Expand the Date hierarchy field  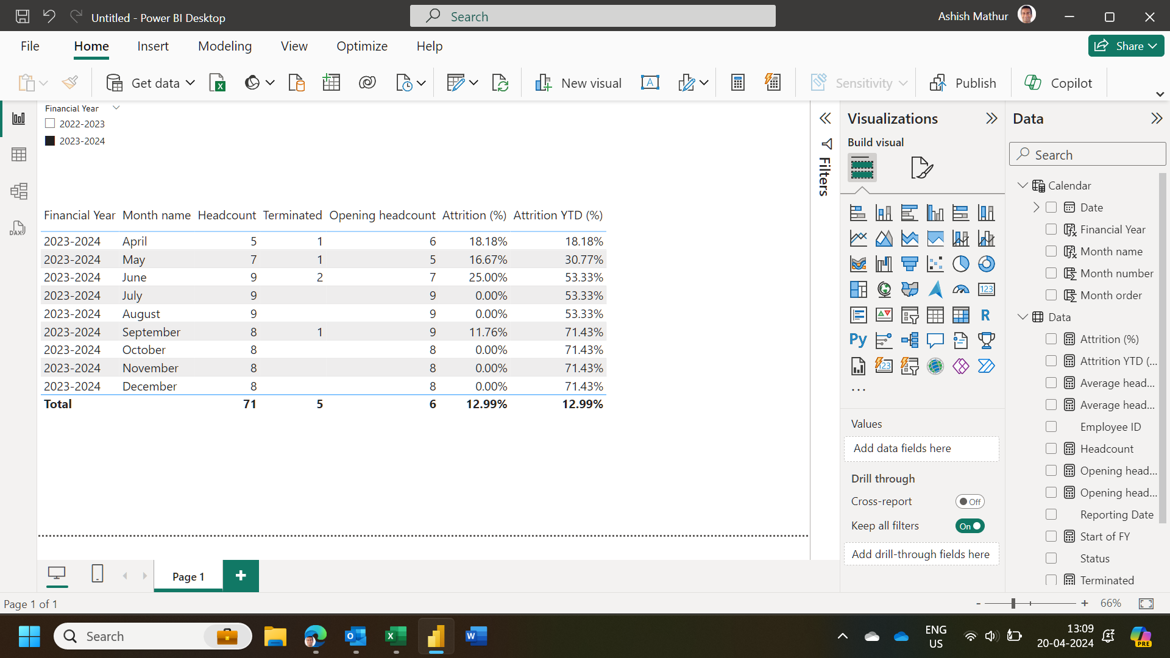pos(1036,207)
